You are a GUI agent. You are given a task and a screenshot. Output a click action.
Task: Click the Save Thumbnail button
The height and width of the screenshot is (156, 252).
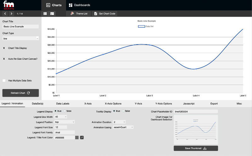(196, 148)
